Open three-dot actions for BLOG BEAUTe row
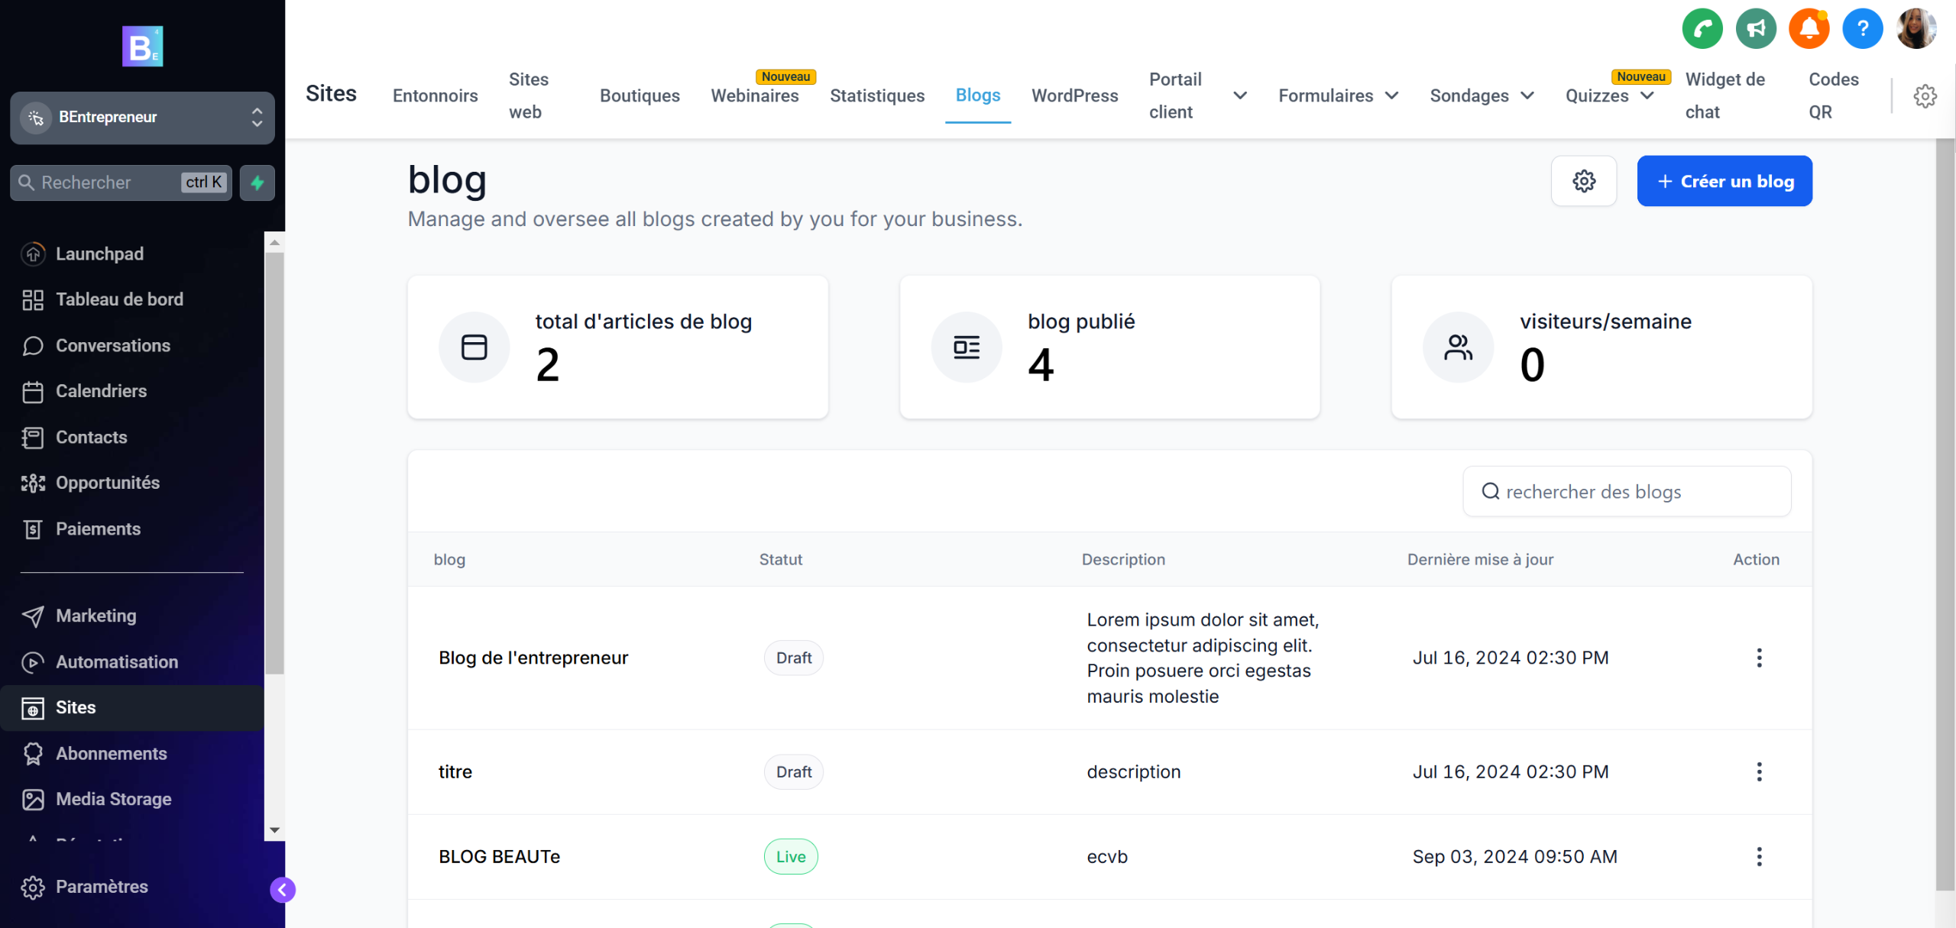Viewport: 1956px width, 928px height. [x=1759, y=856]
